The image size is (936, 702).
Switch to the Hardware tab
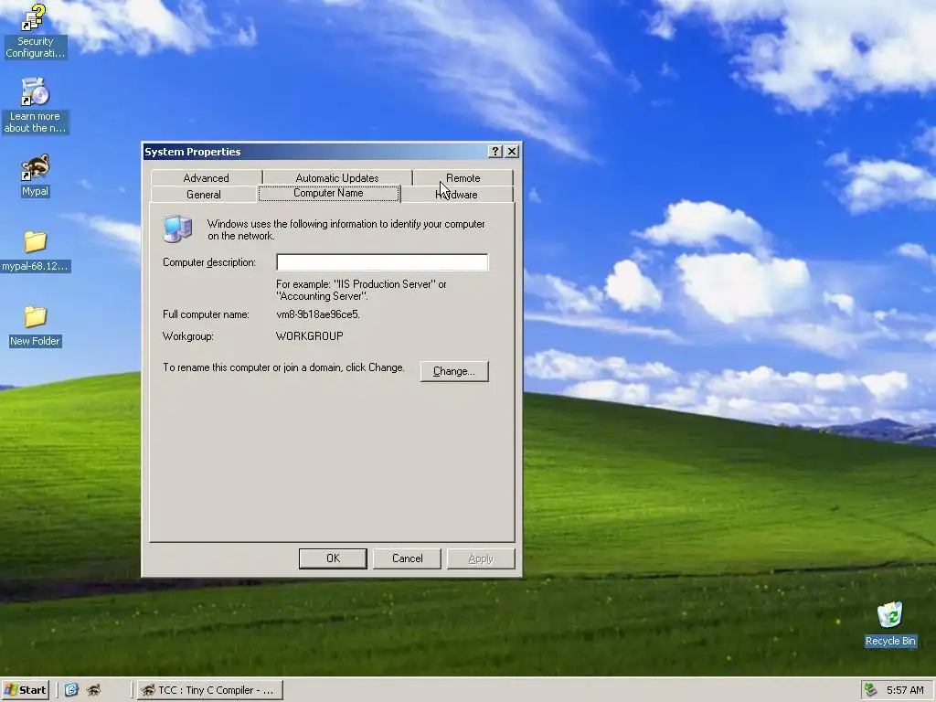click(457, 195)
